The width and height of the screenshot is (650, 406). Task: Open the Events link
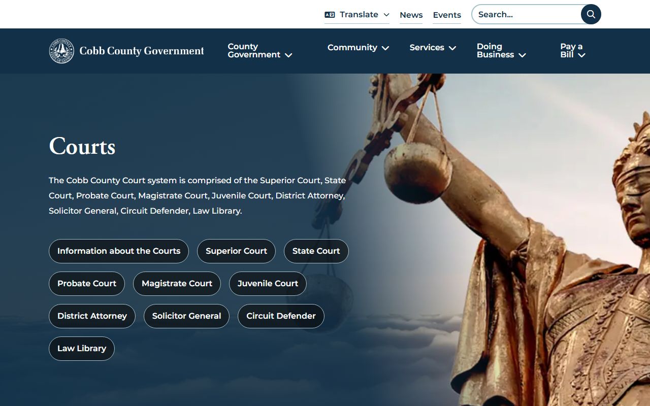point(447,15)
